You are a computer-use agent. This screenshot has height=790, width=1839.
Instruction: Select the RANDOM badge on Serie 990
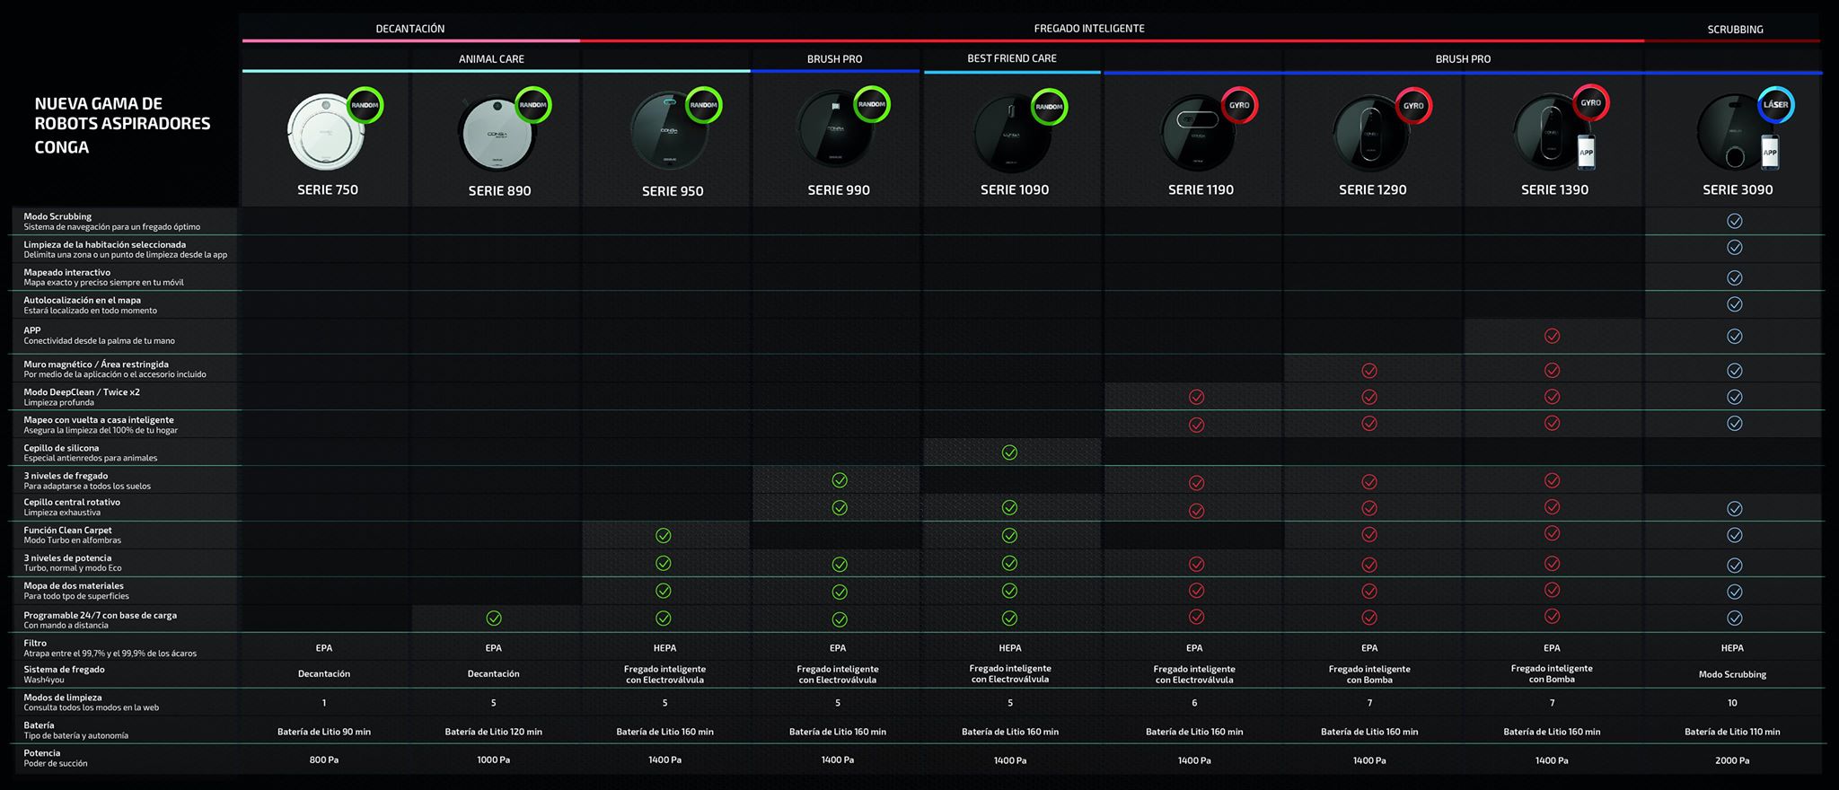871,104
